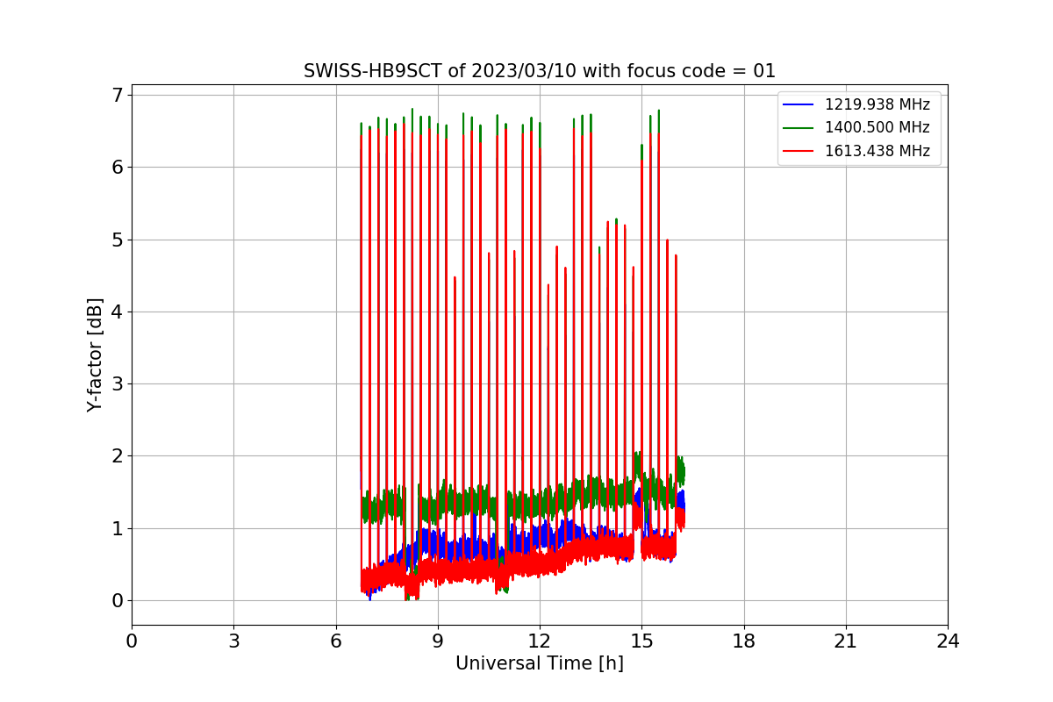This screenshot has width=1053, height=702.
Task: Click the Y-factor [dB] axis label
Action: click(95, 355)
